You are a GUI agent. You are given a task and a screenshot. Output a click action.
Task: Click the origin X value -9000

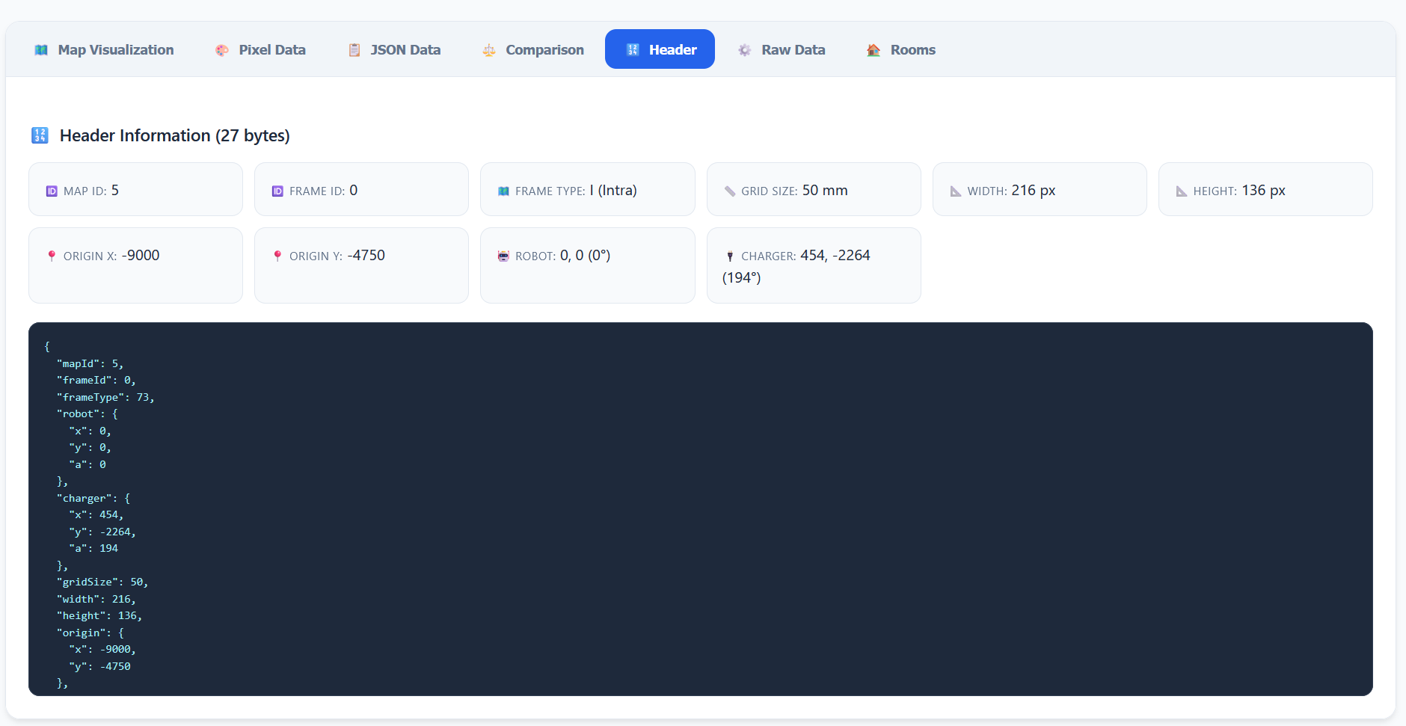tap(141, 256)
